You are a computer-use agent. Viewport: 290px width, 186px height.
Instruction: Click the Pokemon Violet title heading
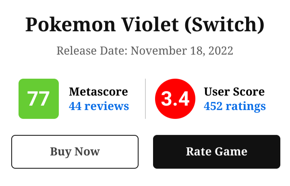tap(145, 25)
